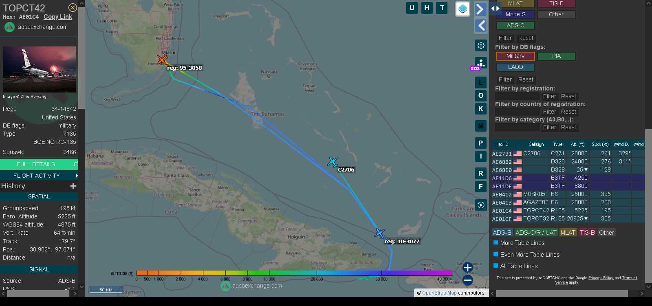Viewport: 652px width, 306px height.
Task: Enable All Table Lines checkbox
Action: 496,266
